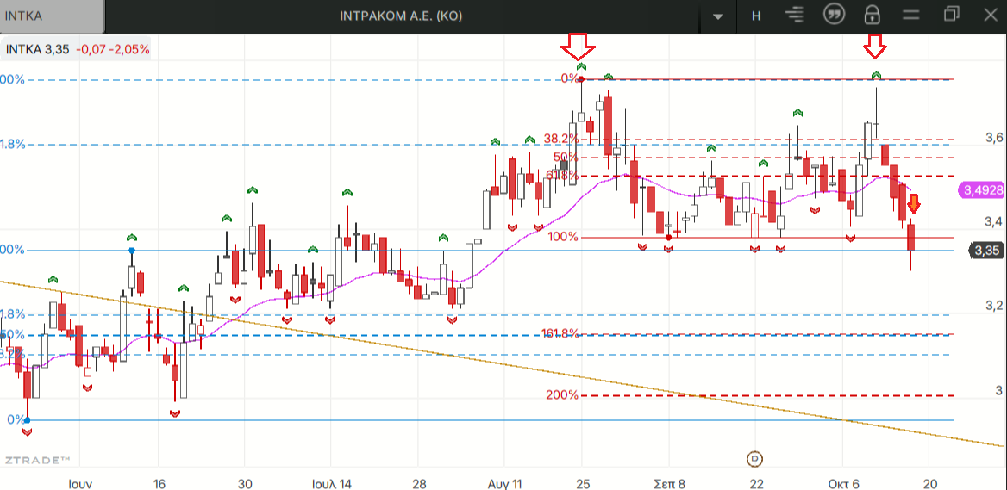Click the blue Fibonacci 0% anchor point at bottom left
Image resolution: width=1007 pixels, height=490 pixels.
27,420
